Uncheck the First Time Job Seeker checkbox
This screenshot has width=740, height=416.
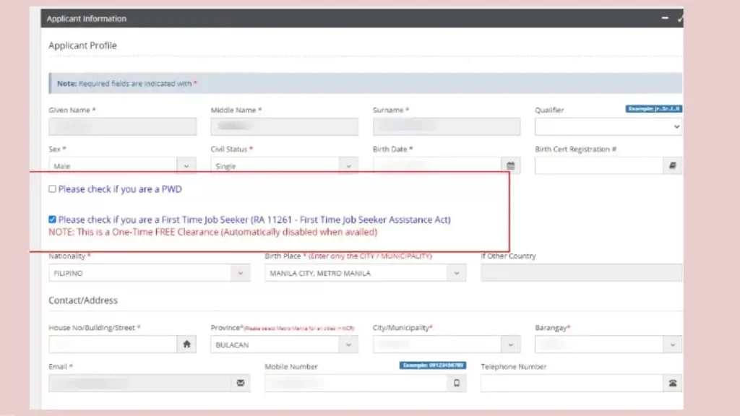(x=52, y=220)
